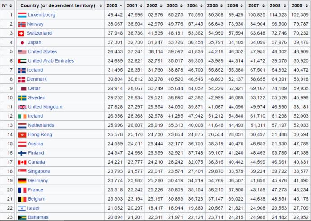This screenshot has width=311, height=221.
Task: Sort table by the 2000 column
Action: coord(114,5)
